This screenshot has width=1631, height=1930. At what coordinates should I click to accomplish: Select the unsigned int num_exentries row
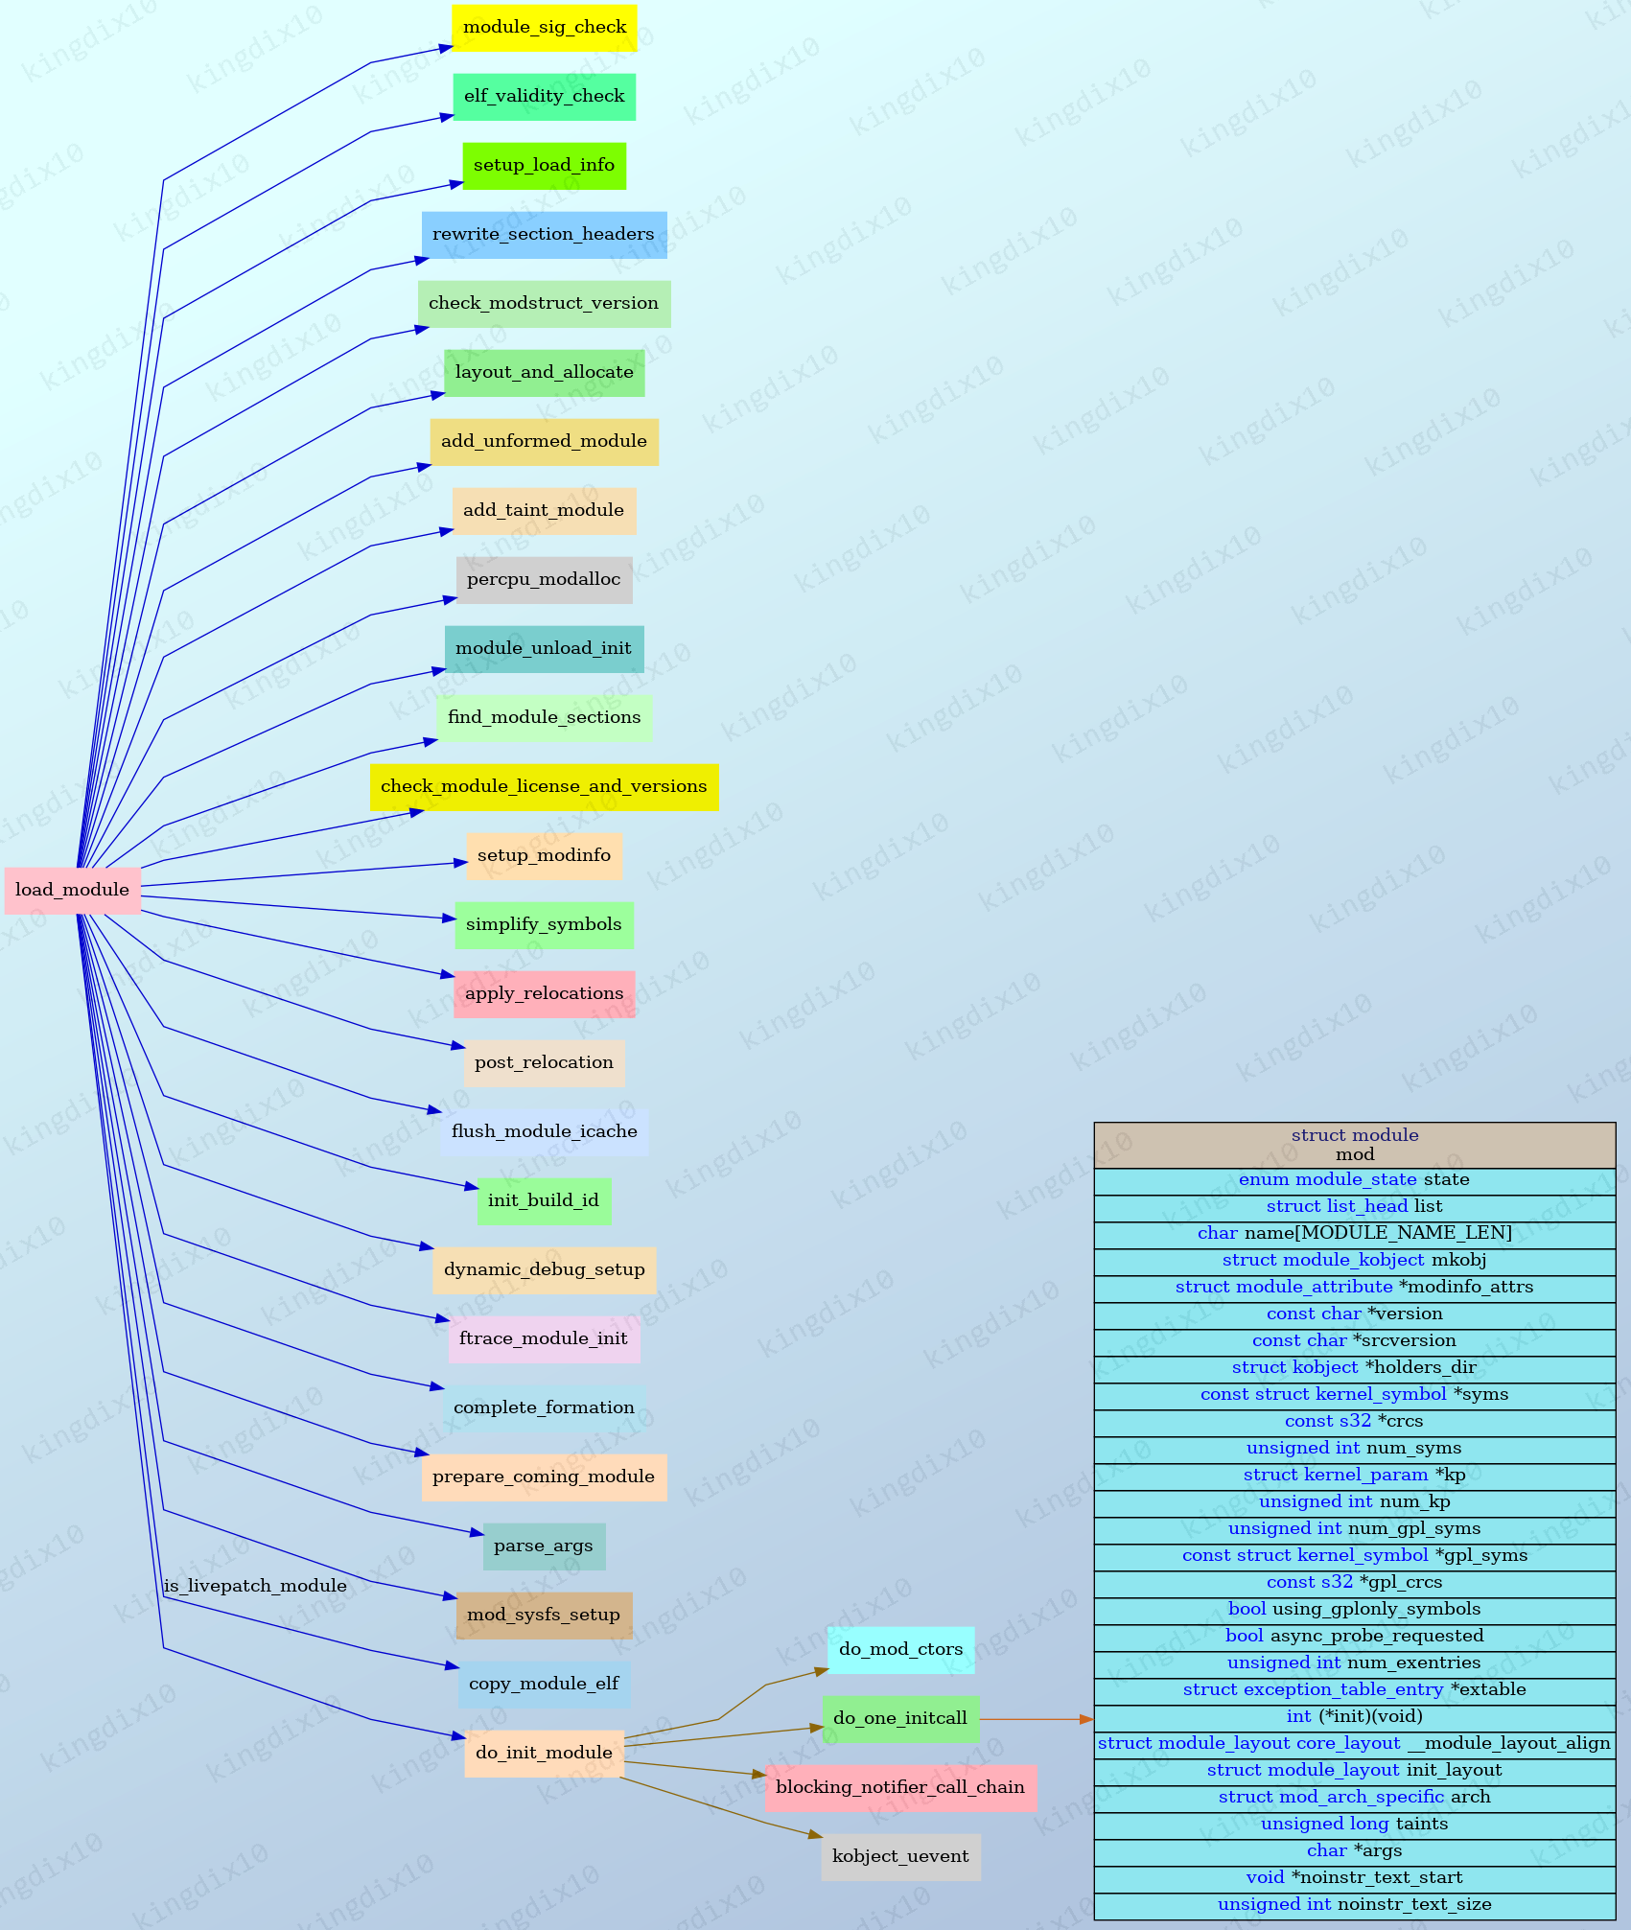pyautogui.click(x=1355, y=1663)
